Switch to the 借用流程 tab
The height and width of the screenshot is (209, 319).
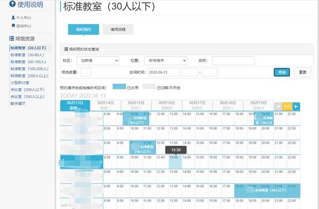click(118, 29)
